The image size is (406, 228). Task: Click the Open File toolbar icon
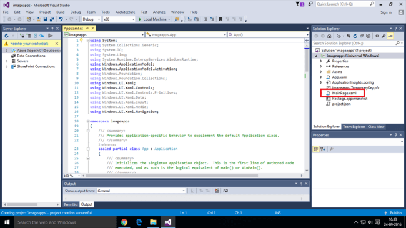click(x=39, y=19)
